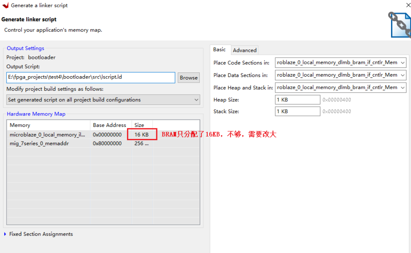Click the Base Address column header
This screenshot has width=411, height=253.
(109, 125)
